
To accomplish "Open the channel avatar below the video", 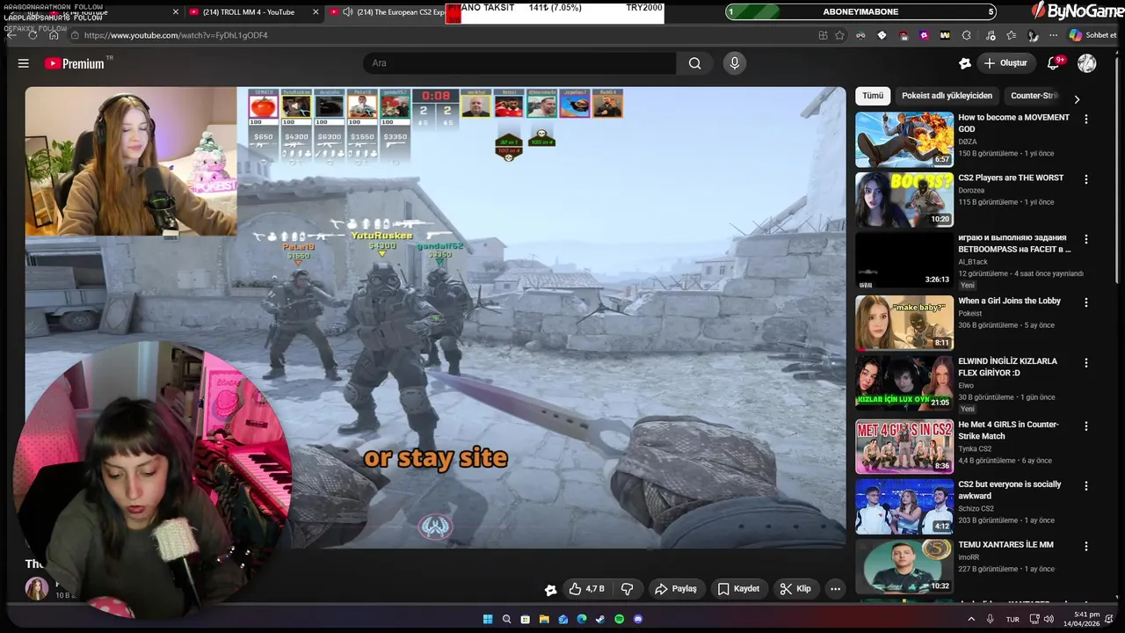I will [37, 589].
